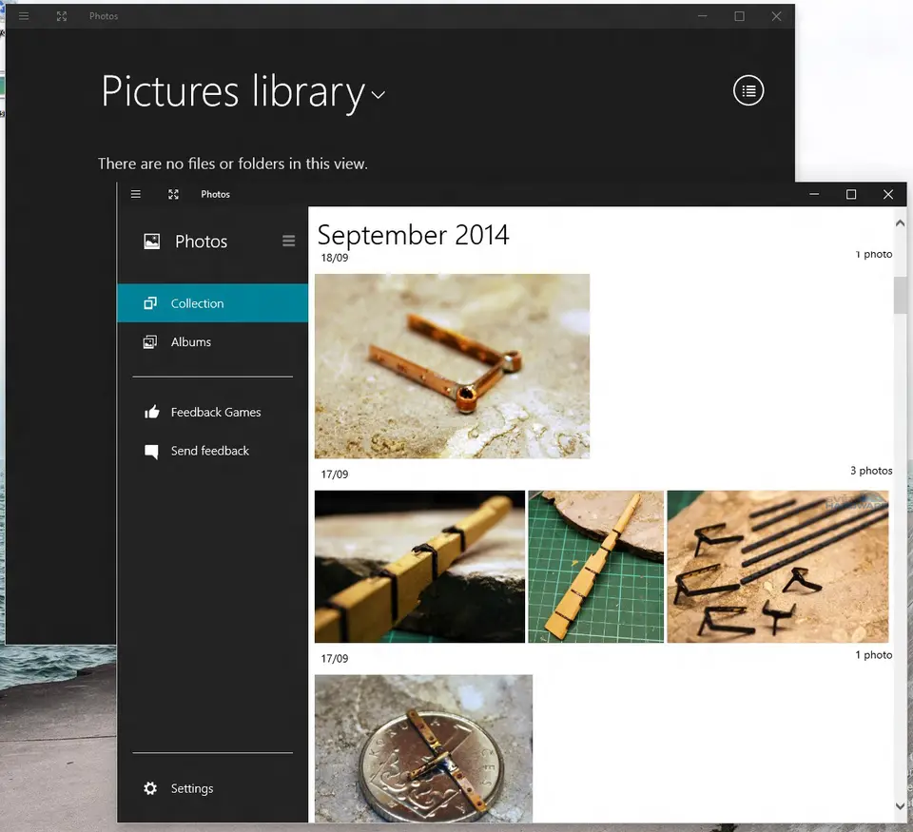Click full screen icon in background Photos window
The width and height of the screenshot is (913, 832).
62,16
